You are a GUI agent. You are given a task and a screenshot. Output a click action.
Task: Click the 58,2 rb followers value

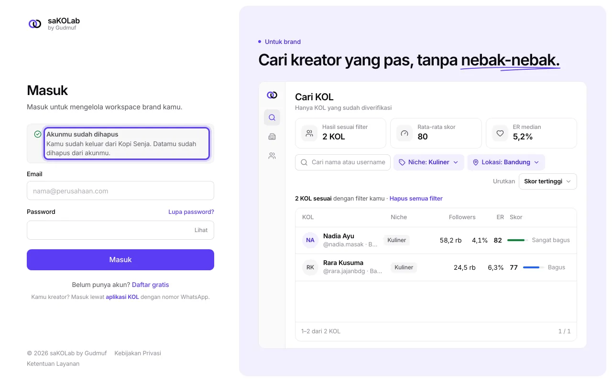451,240
